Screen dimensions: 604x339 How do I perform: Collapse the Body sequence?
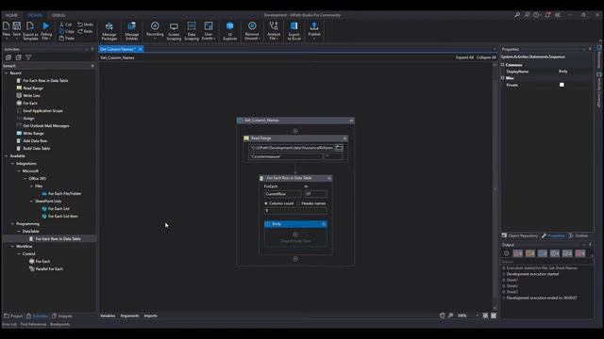click(324, 224)
